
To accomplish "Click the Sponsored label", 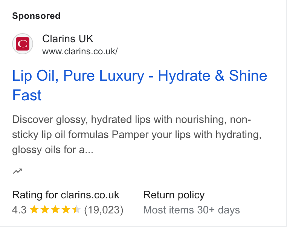I will tap(36, 16).
